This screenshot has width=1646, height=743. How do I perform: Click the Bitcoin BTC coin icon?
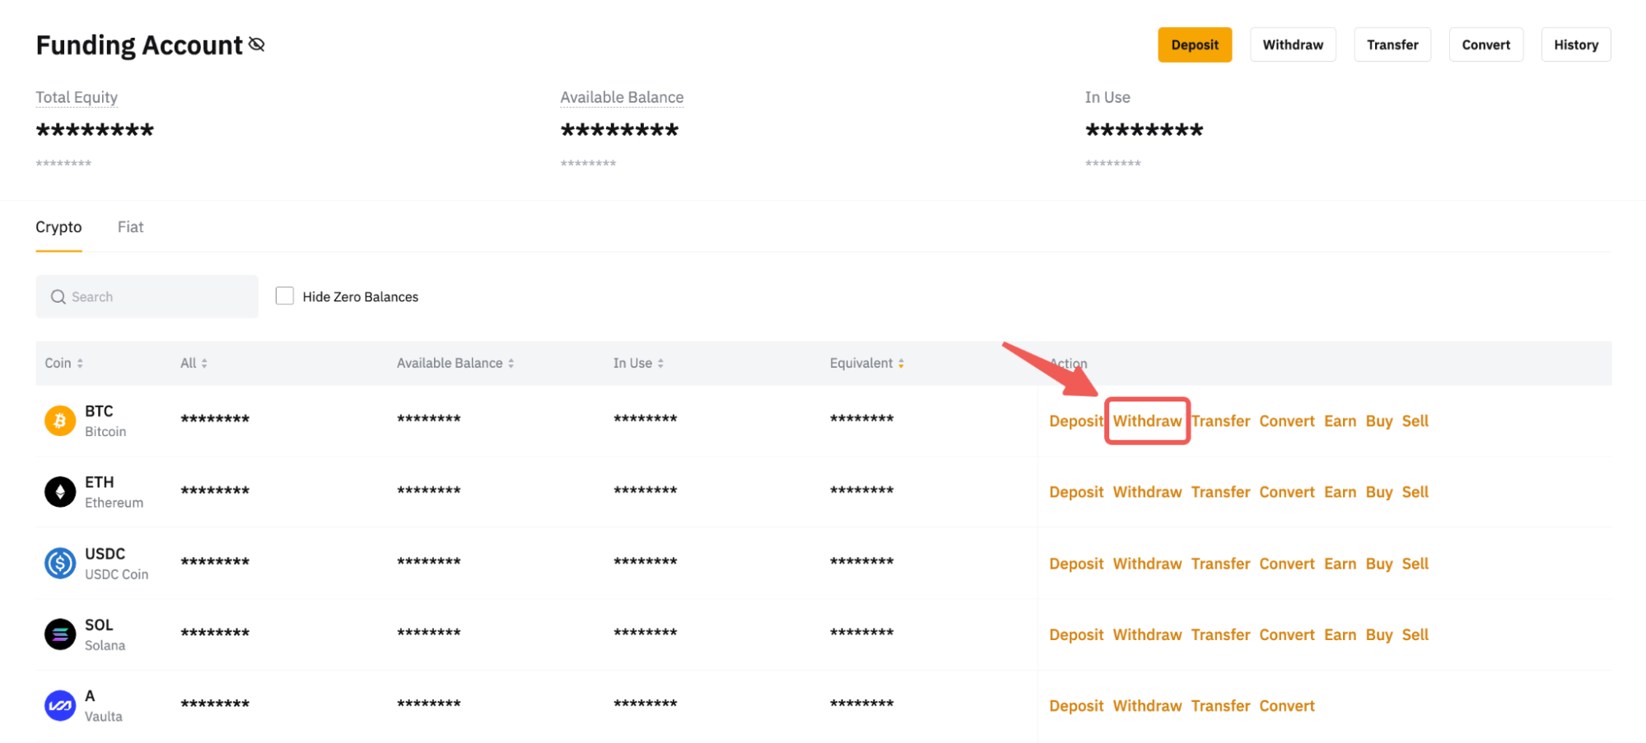[59, 421]
